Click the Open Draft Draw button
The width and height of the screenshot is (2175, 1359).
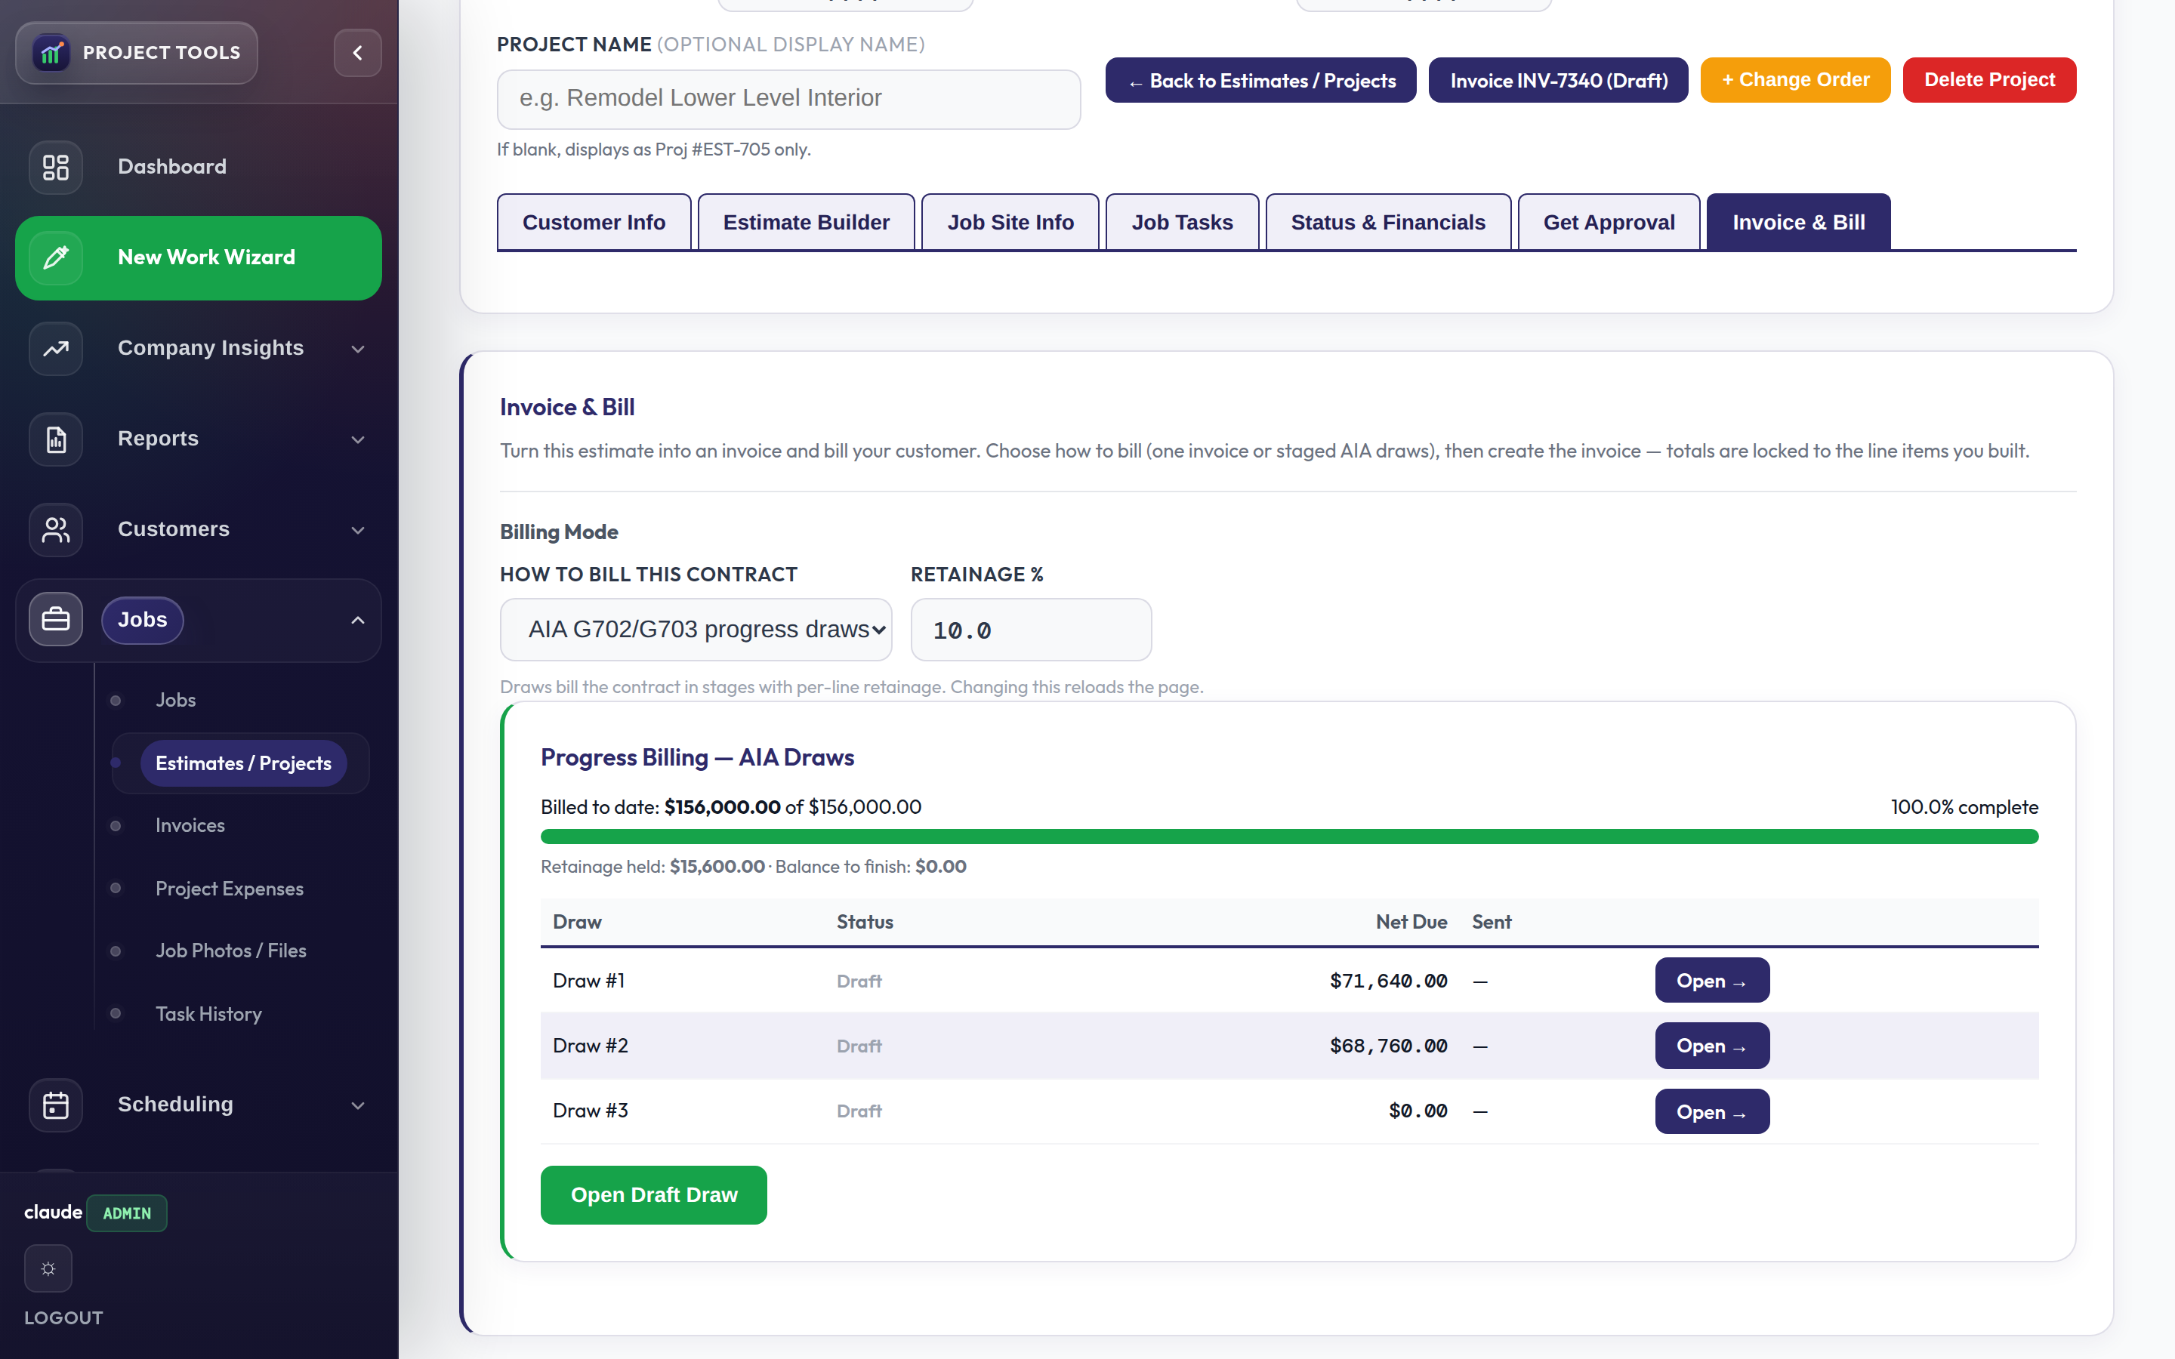coord(653,1194)
